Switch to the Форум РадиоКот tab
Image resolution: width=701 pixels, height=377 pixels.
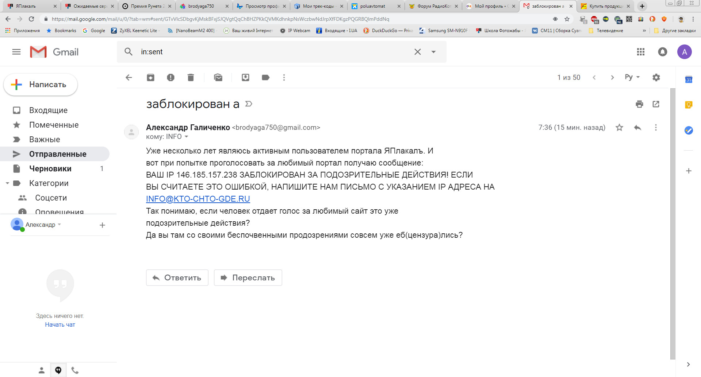[433, 6]
